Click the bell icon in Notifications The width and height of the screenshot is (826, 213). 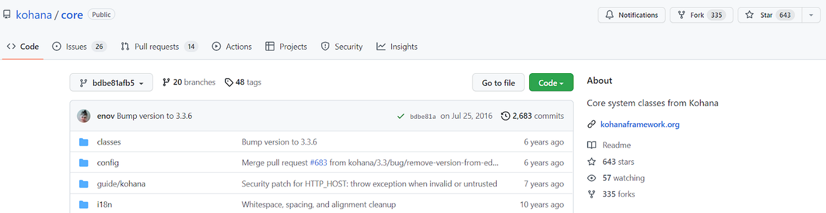click(x=609, y=15)
